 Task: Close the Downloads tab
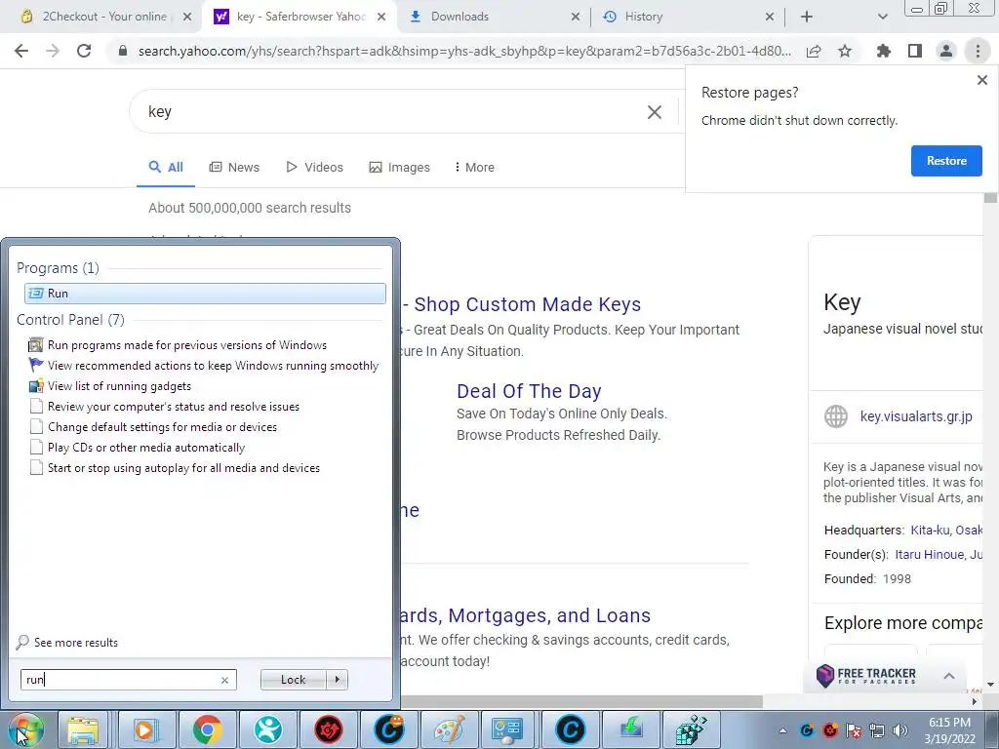(576, 17)
